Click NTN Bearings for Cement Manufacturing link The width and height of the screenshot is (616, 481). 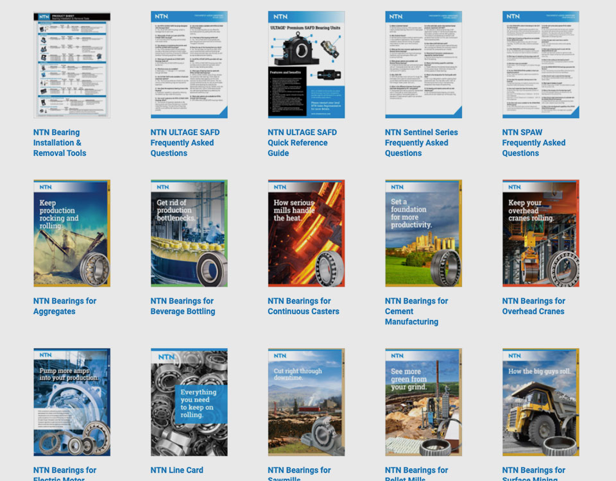click(x=416, y=311)
